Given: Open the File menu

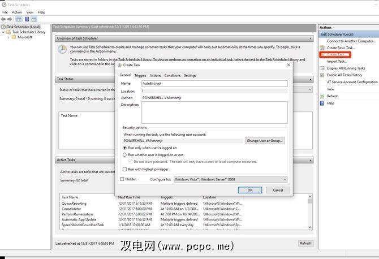Looking at the screenshot, I should click(5, 12).
